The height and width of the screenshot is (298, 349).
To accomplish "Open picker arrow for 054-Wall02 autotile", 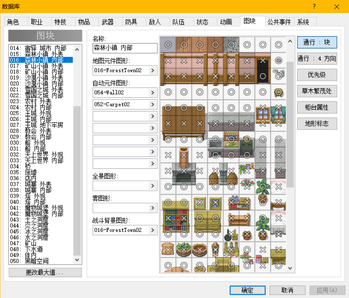I will [x=153, y=93].
